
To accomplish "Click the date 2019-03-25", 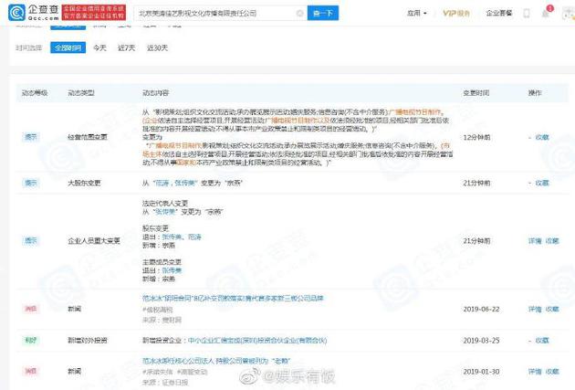I will 481,340.
